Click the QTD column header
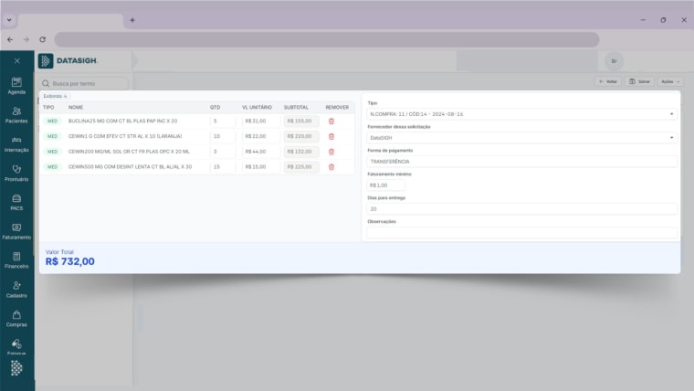This screenshot has width=694, height=391. pos(216,108)
